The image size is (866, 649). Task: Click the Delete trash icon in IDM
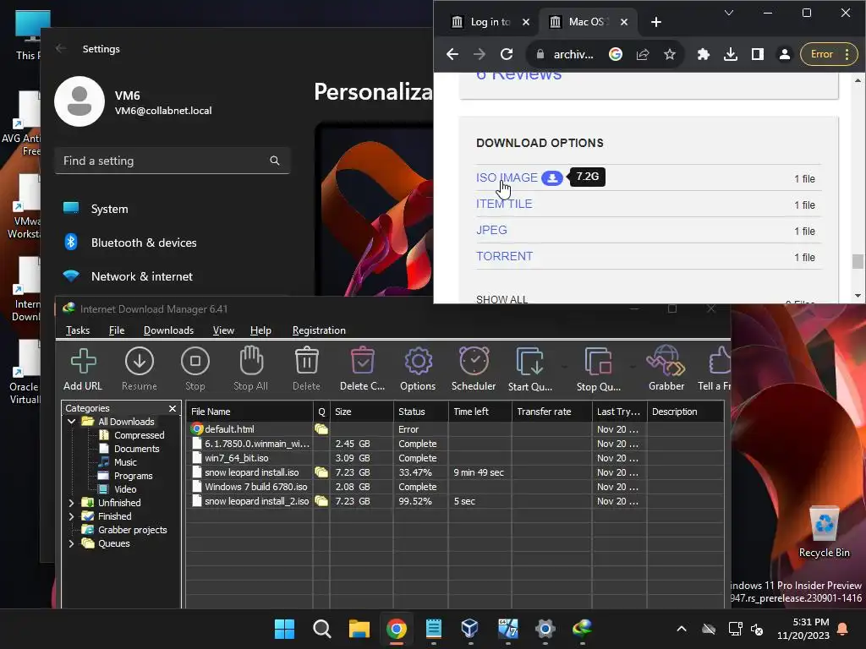(306, 368)
